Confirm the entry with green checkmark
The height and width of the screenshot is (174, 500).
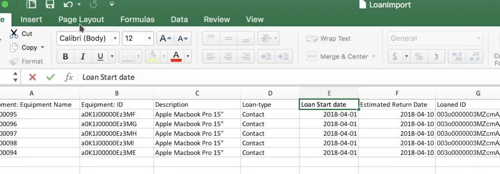(x=50, y=77)
